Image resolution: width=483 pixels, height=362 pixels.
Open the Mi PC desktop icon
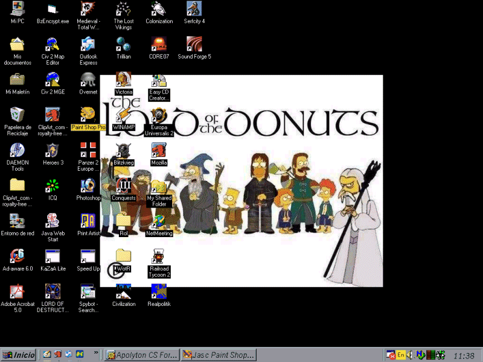point(18,9)
